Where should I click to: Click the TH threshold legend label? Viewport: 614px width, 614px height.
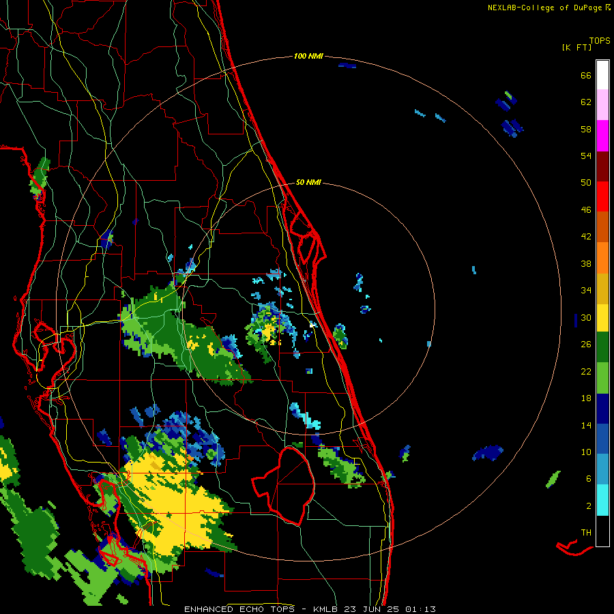tap(586, 532)
